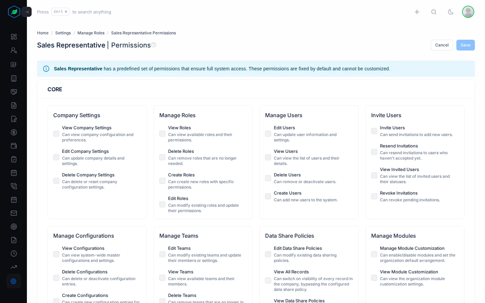Go to Settings breadcrumb
The image size is (485, 303).
click(x=63, y=33)
